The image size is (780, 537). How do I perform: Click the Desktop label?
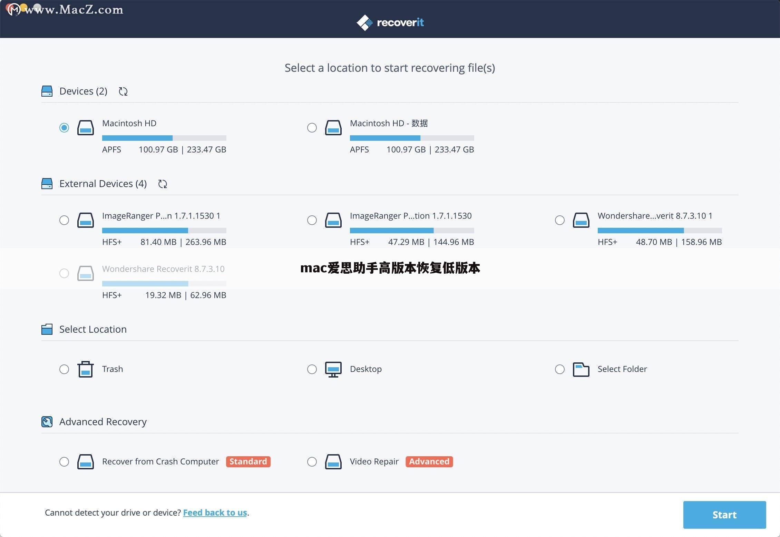pyautogui.click(x=366, y=369)
